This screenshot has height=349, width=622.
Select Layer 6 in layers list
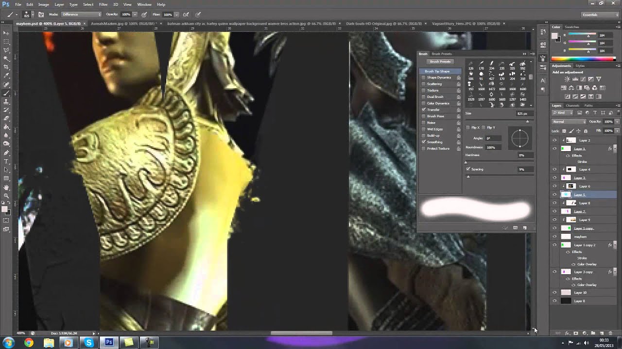click(584, 186)
